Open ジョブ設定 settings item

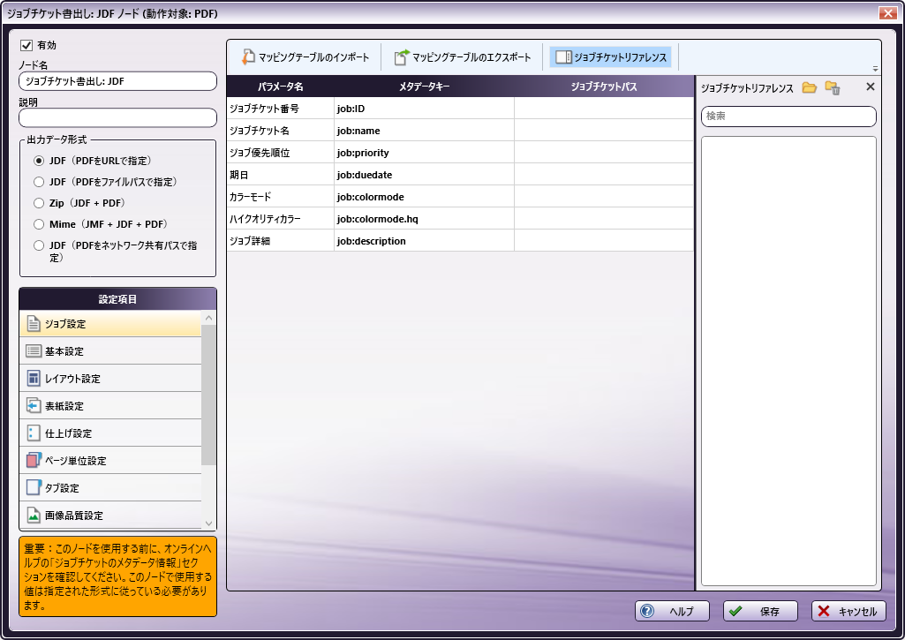pyautogui.click(x=110, y=324)
